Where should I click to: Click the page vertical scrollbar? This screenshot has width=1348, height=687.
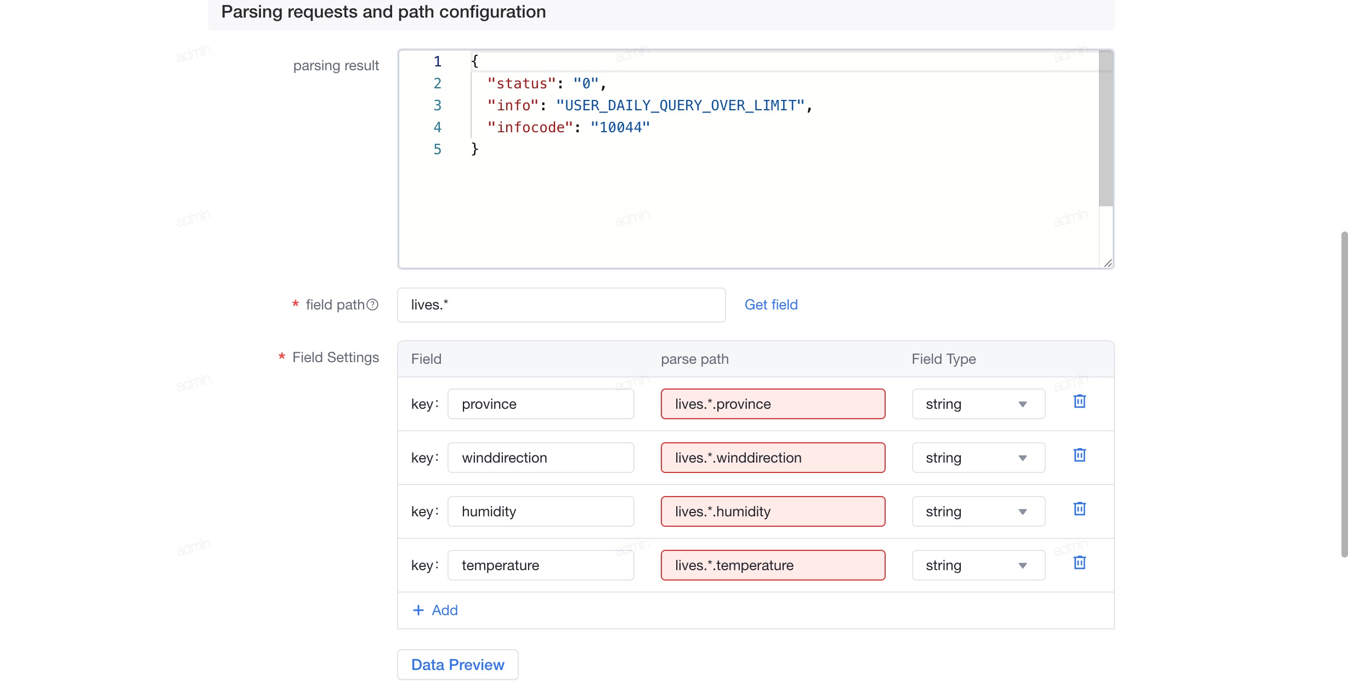(1344, 394)
